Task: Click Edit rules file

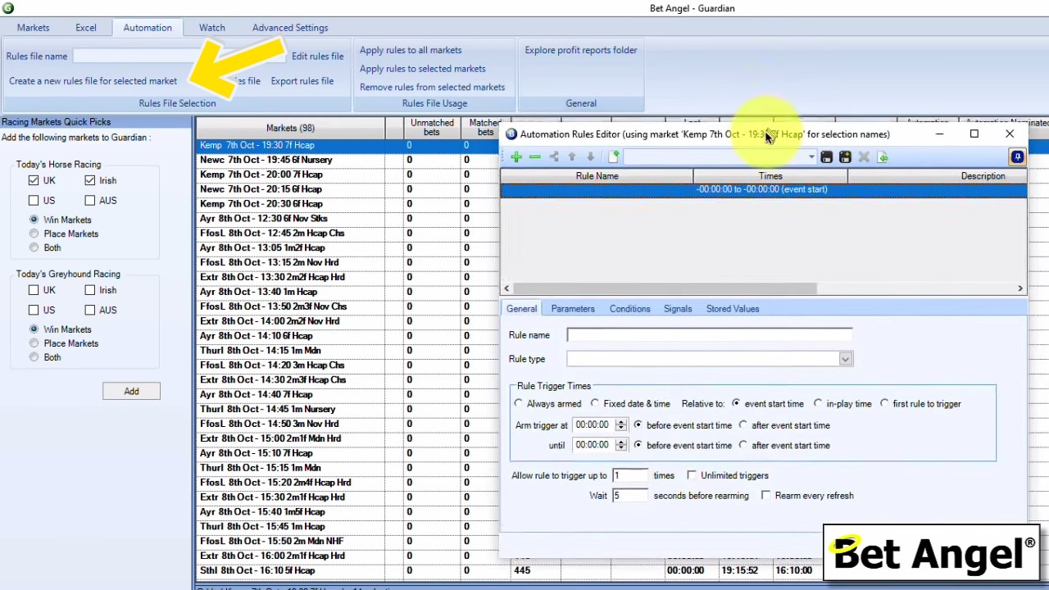Action: 318,57
